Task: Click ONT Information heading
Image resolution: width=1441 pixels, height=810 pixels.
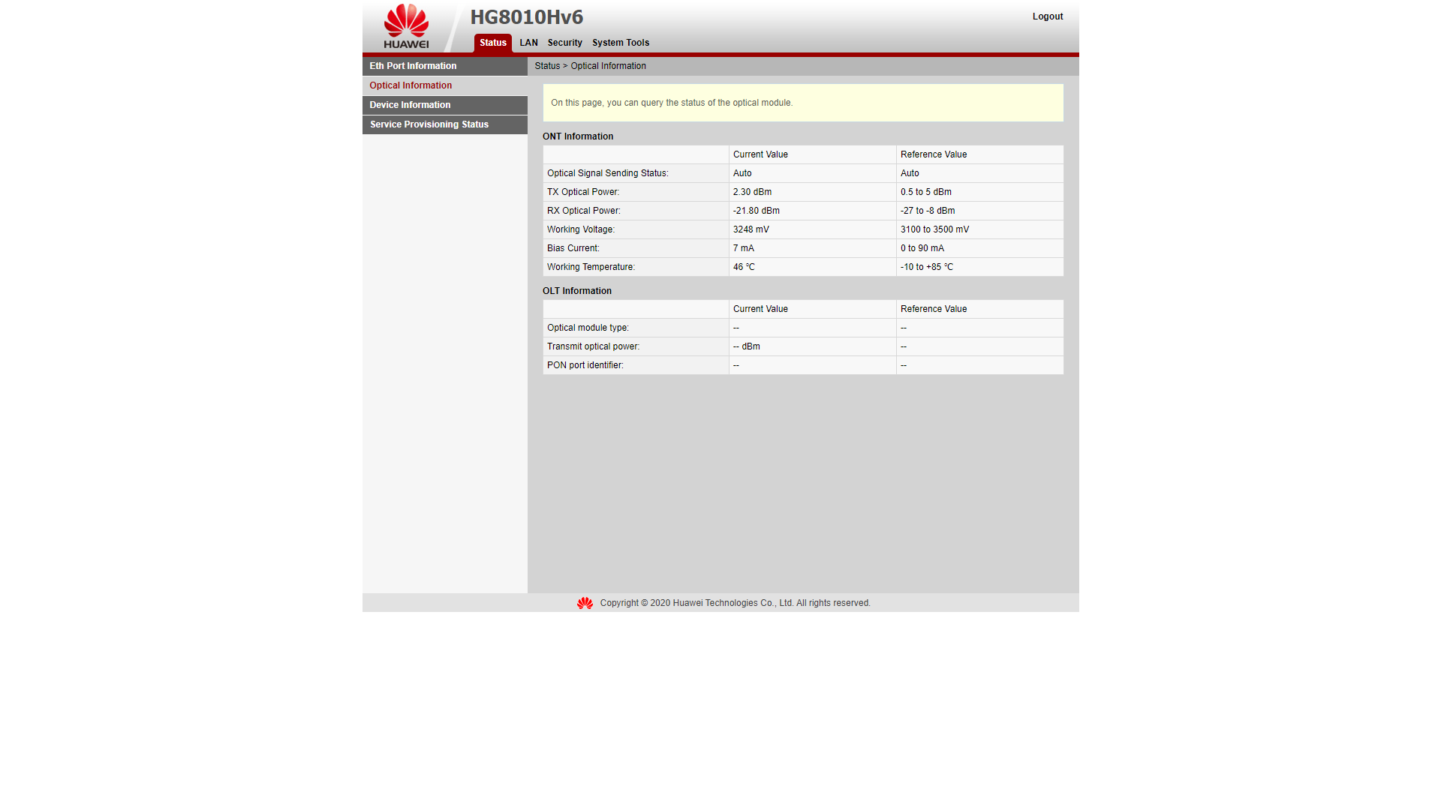Action: (x=578, y=136)
